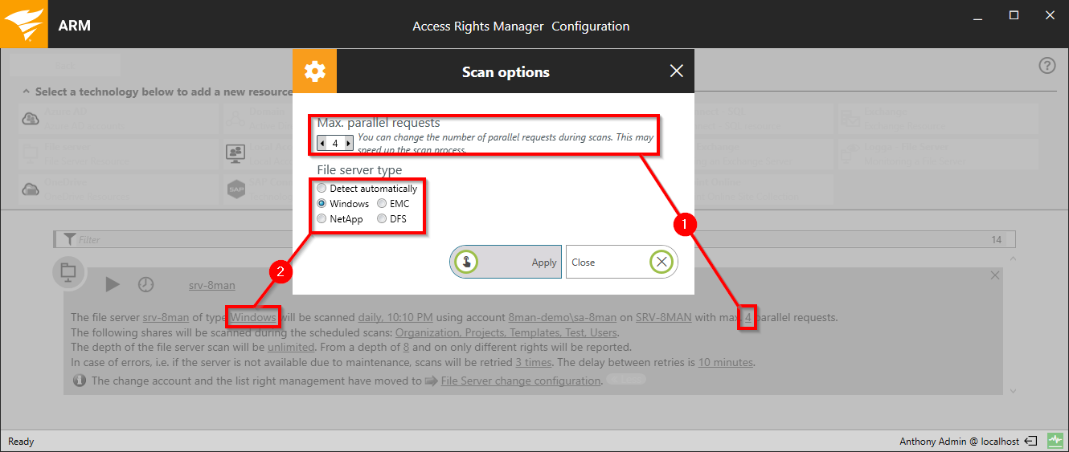This screenshot has height=452, width=1069.
Task: Select the DFS file server type
Action: [x=382, y=218]
